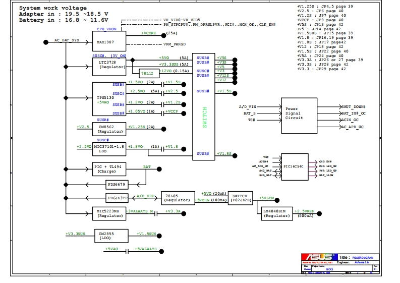Click the +2.5VREF output label
Viewport: 400px width, 283px height.
point(304,210)
